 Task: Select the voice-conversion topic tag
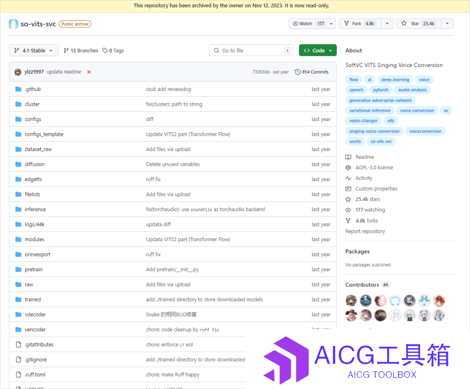coord(417,111)
